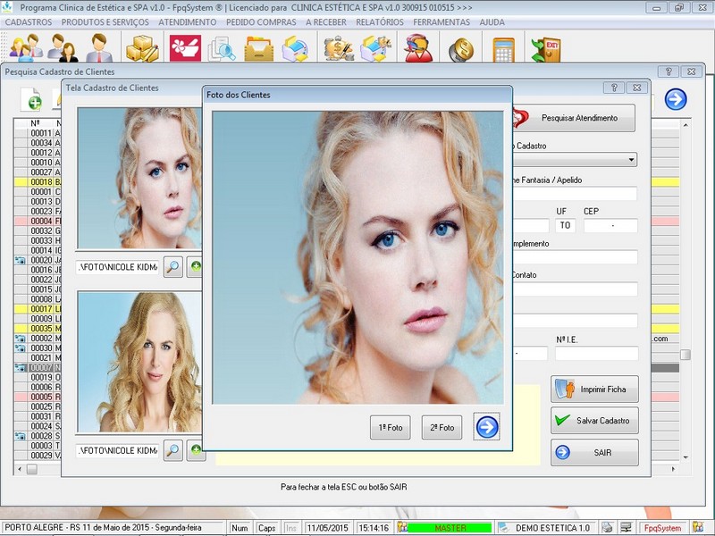Click users icon at status bar far right

698,527
